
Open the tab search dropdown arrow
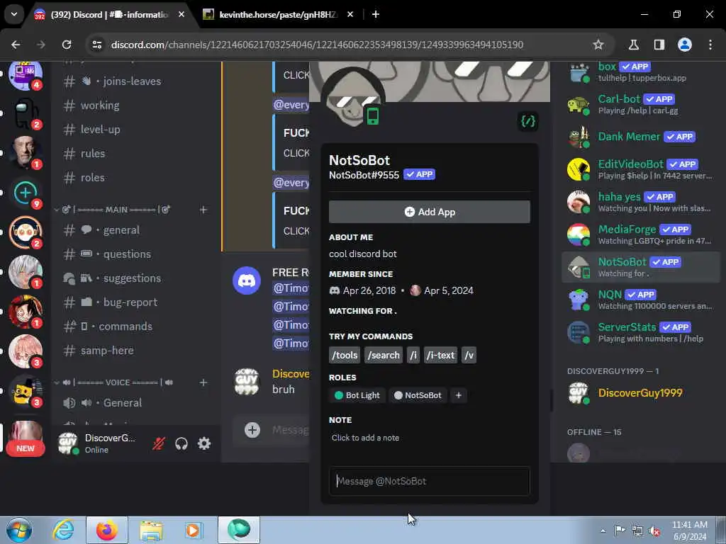click(x=14, y=14)
